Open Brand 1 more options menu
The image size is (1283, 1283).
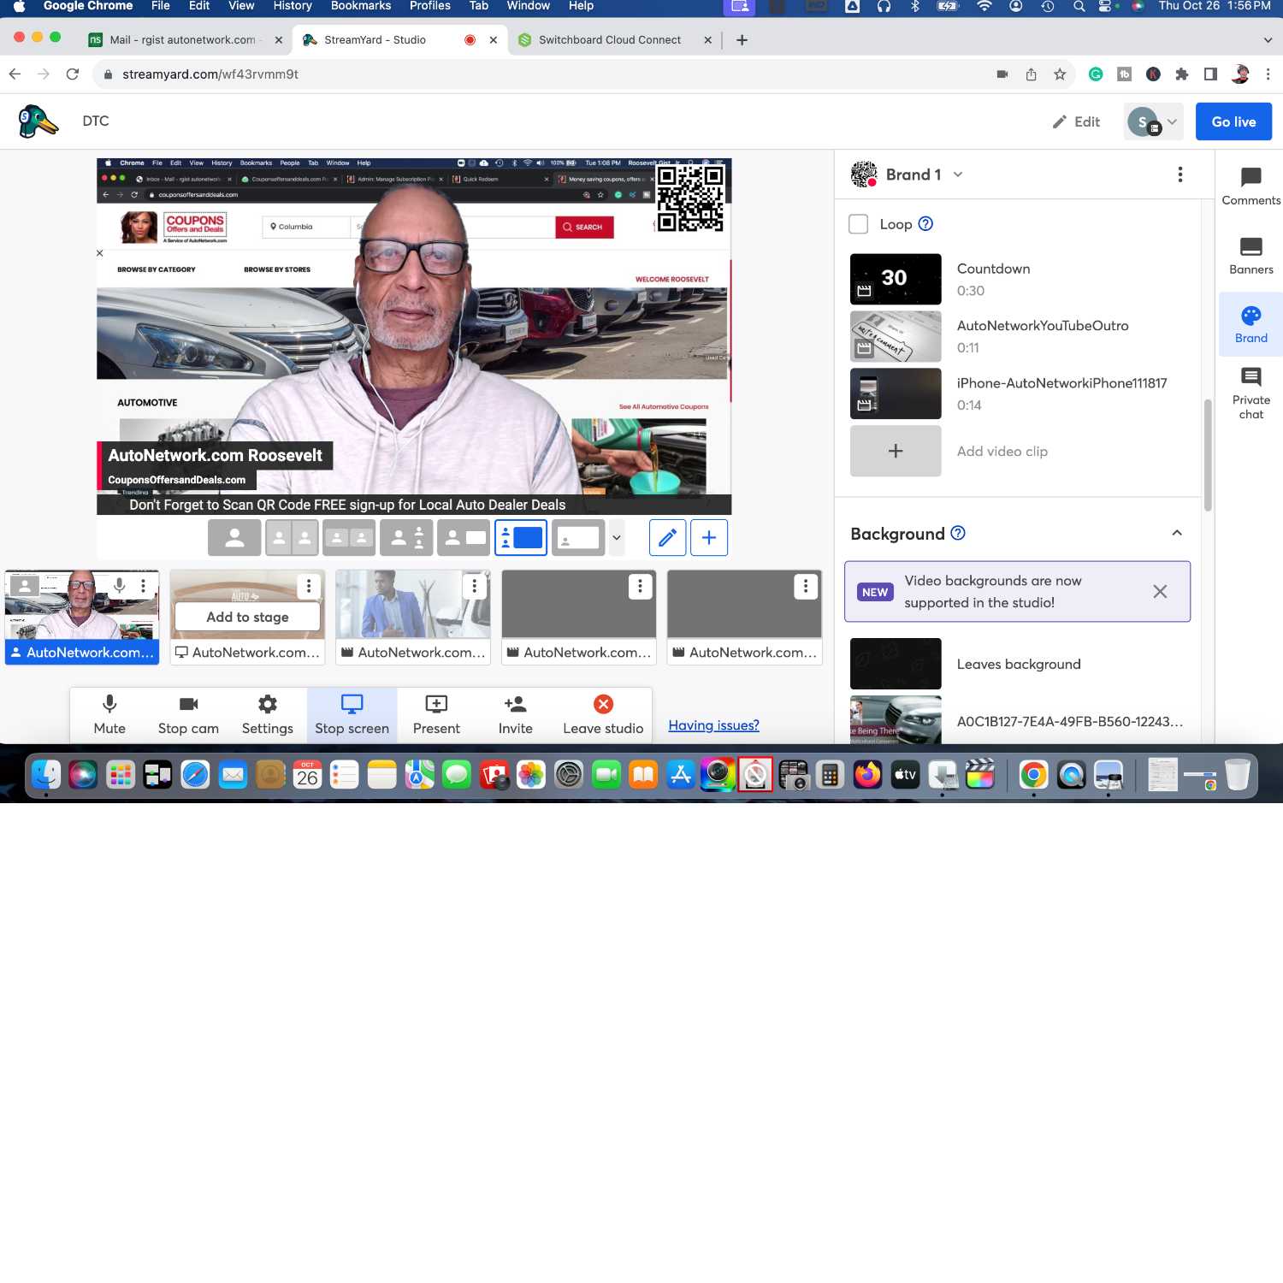coord(1180,174)
